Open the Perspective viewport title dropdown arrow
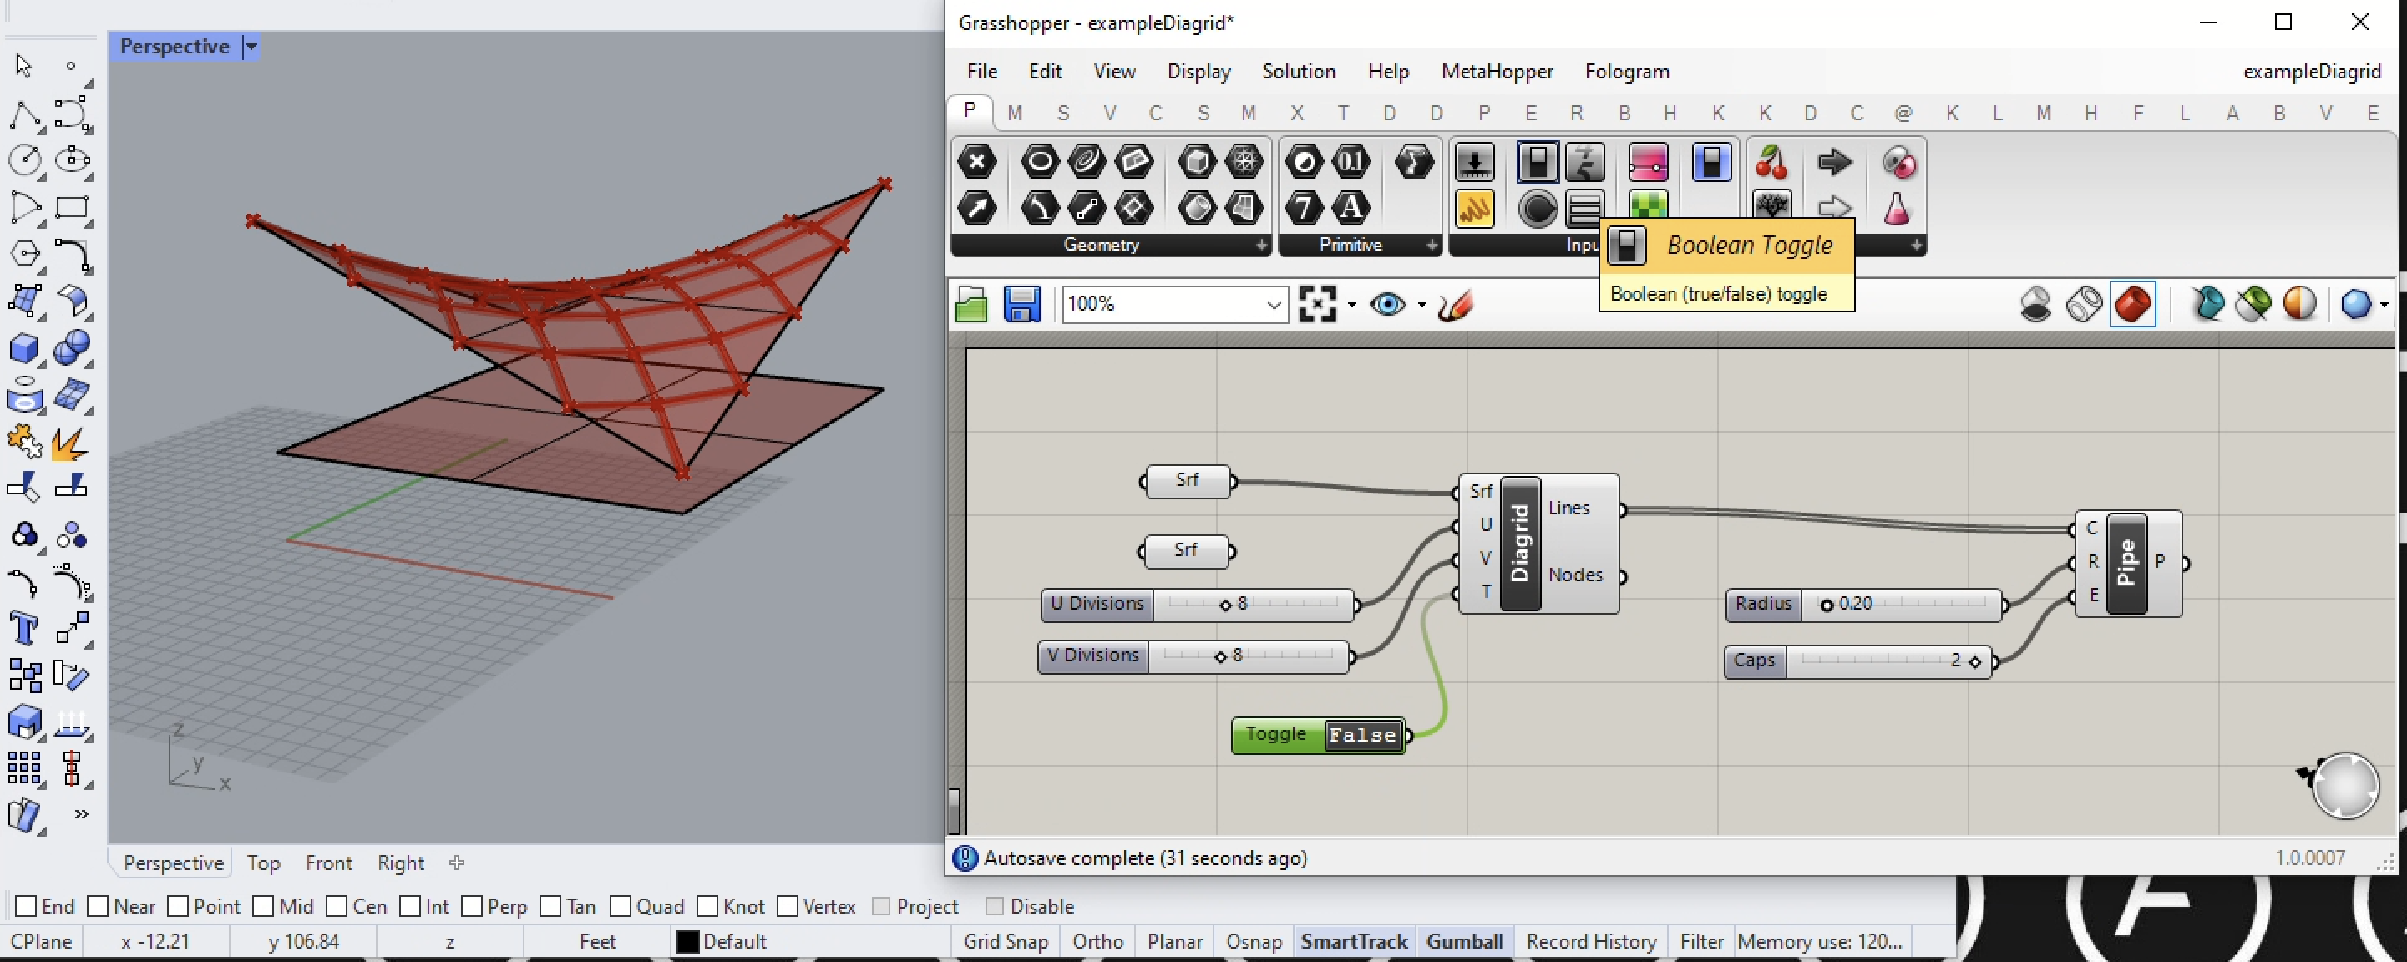2407x962 pixels. (251, 47)
